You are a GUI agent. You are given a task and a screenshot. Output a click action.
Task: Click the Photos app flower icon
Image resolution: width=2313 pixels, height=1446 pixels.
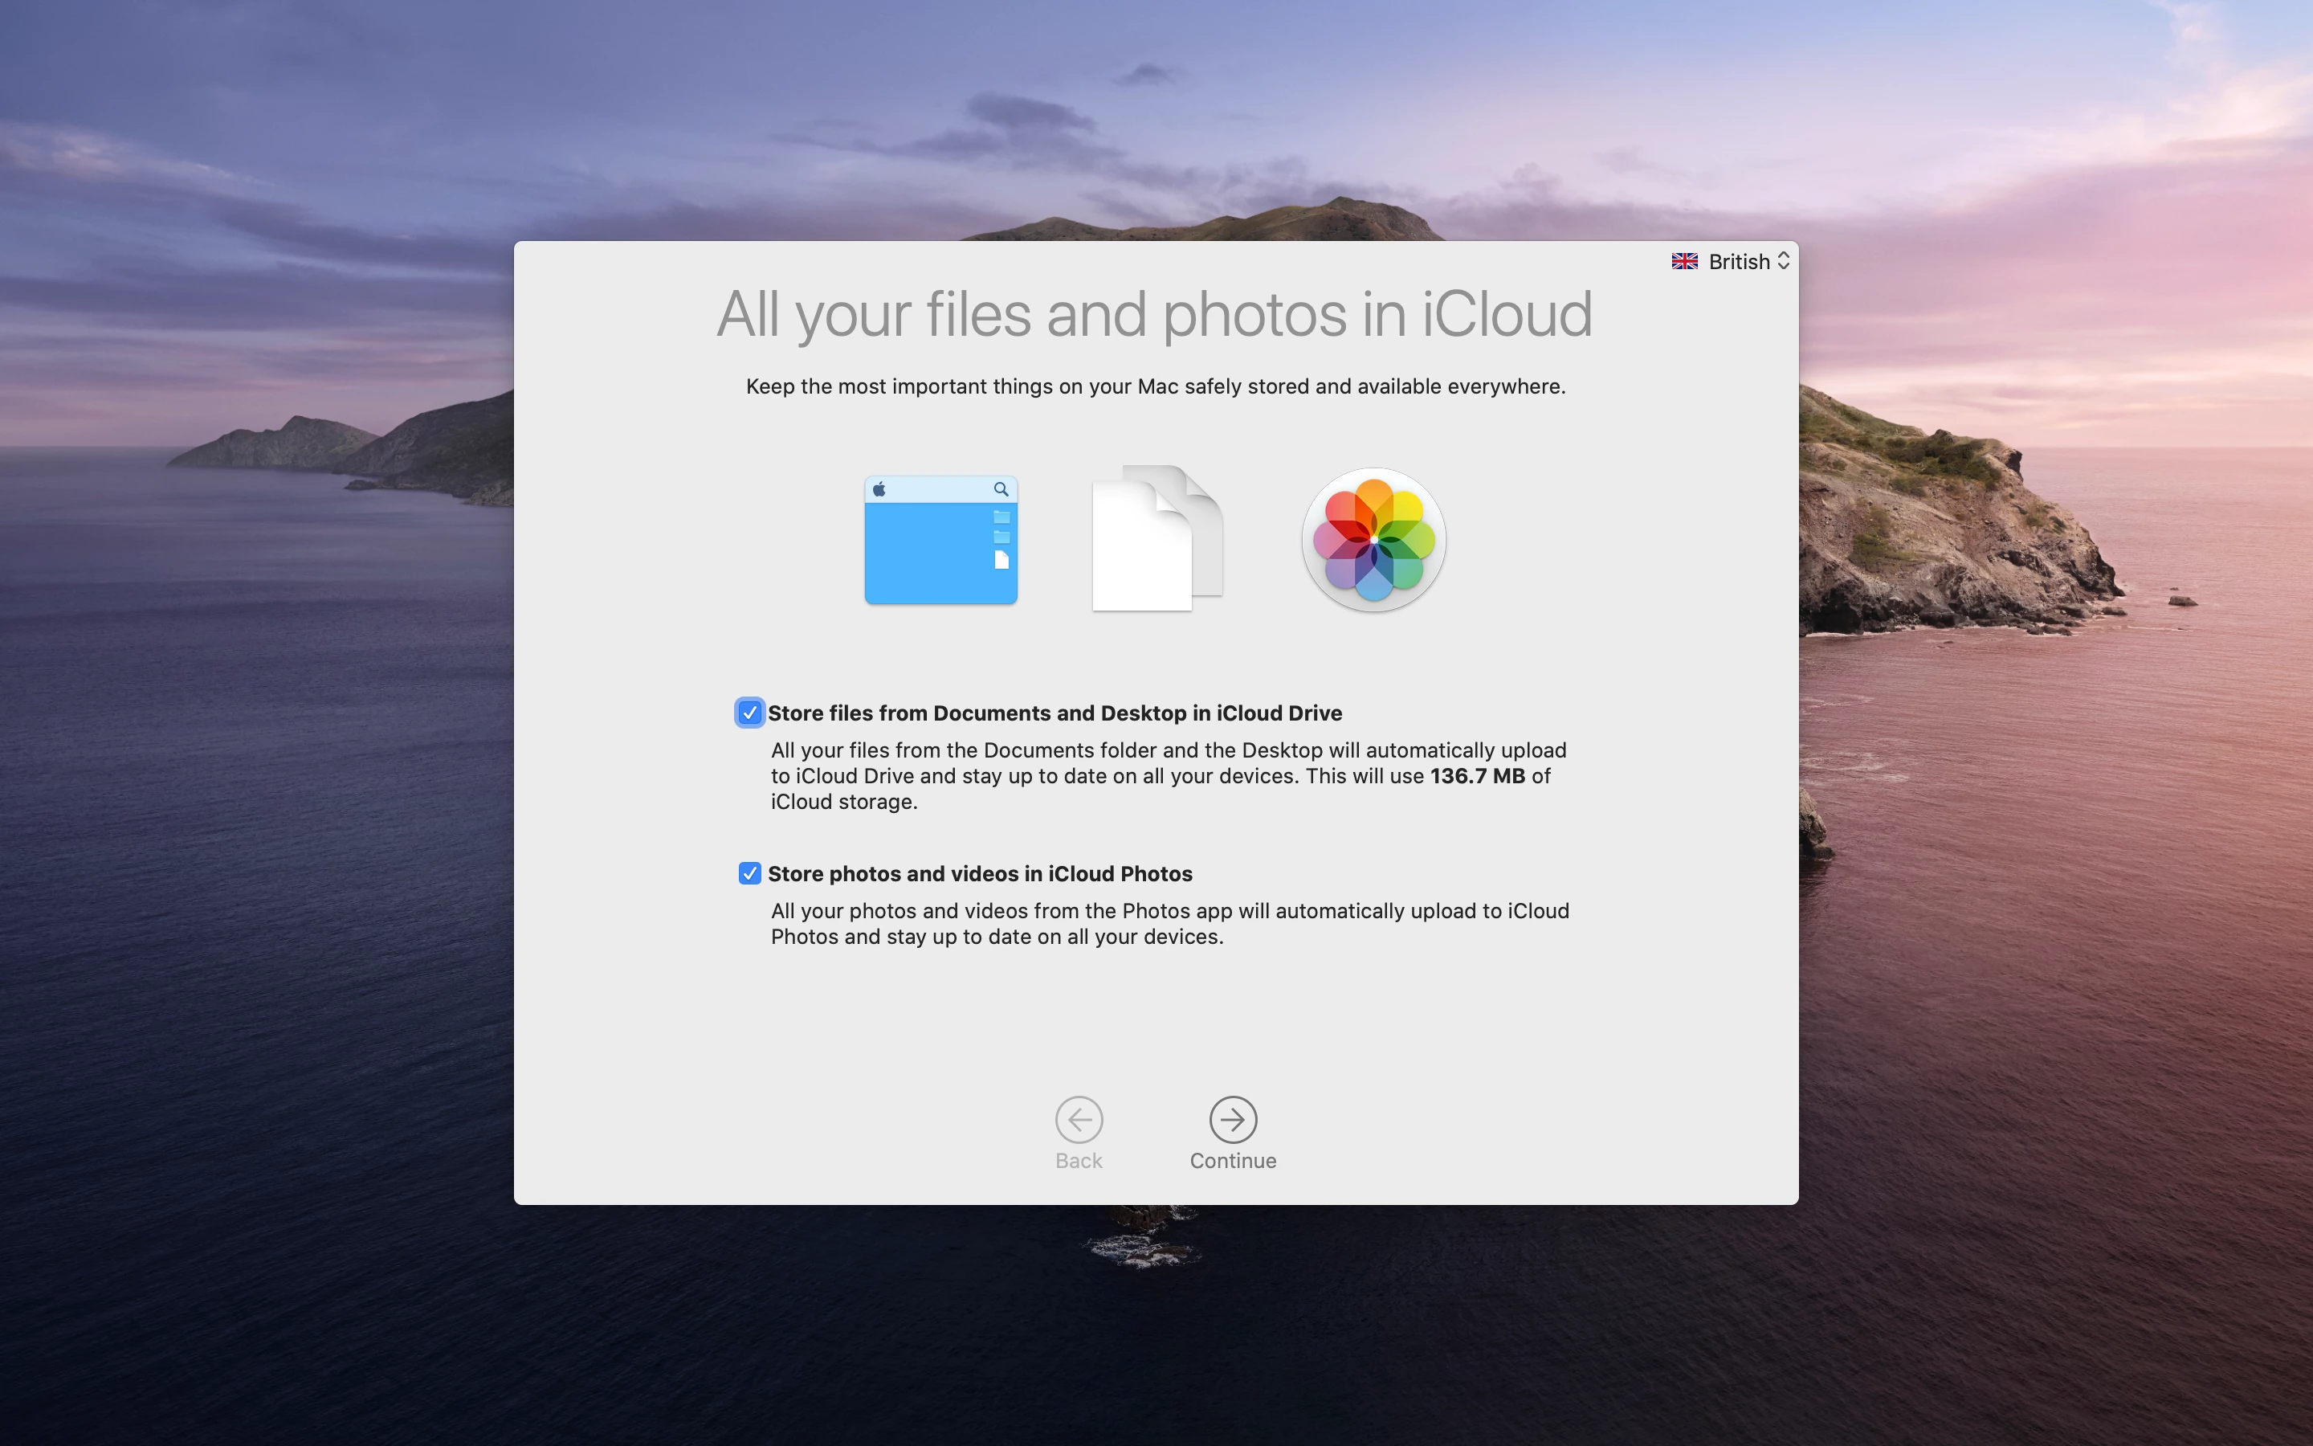[1373, 539]
